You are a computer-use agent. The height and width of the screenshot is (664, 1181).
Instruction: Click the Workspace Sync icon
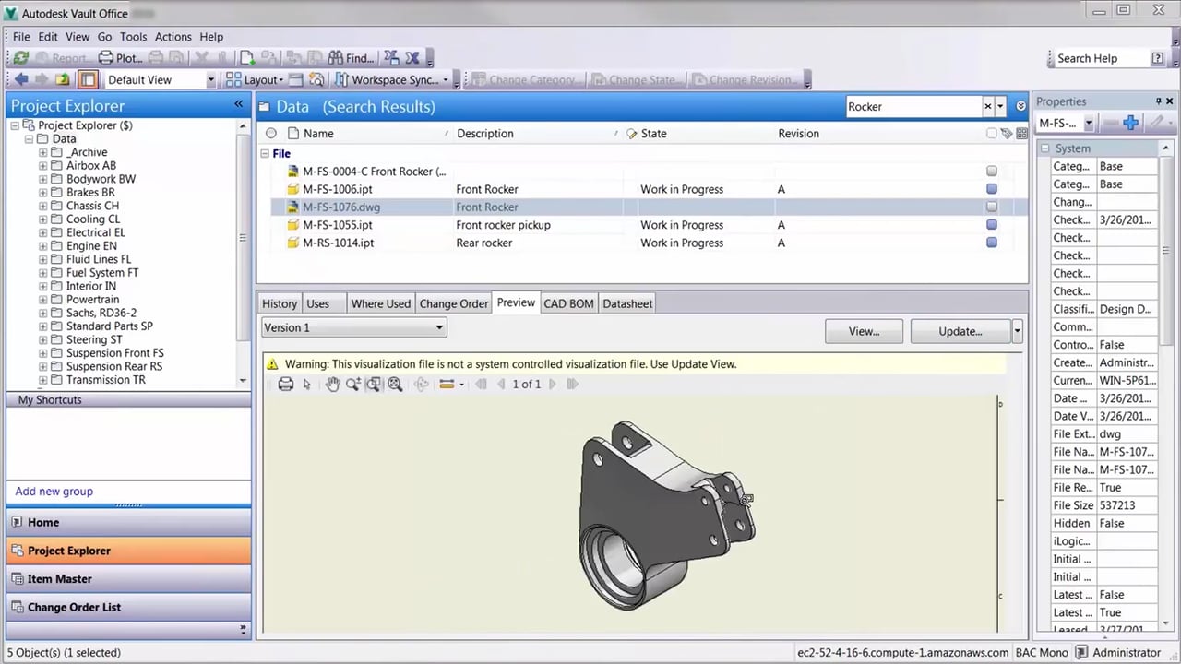pyautogui.click(x=342, y=80)
